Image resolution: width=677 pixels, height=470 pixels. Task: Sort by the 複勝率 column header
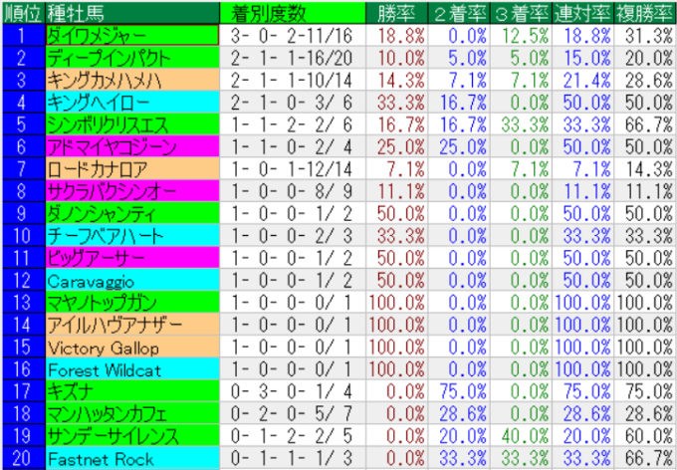[x=645, y=13]
